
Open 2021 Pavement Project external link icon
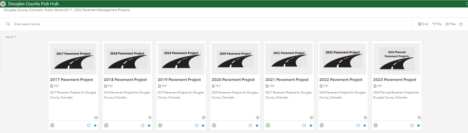tap(304, 126)
